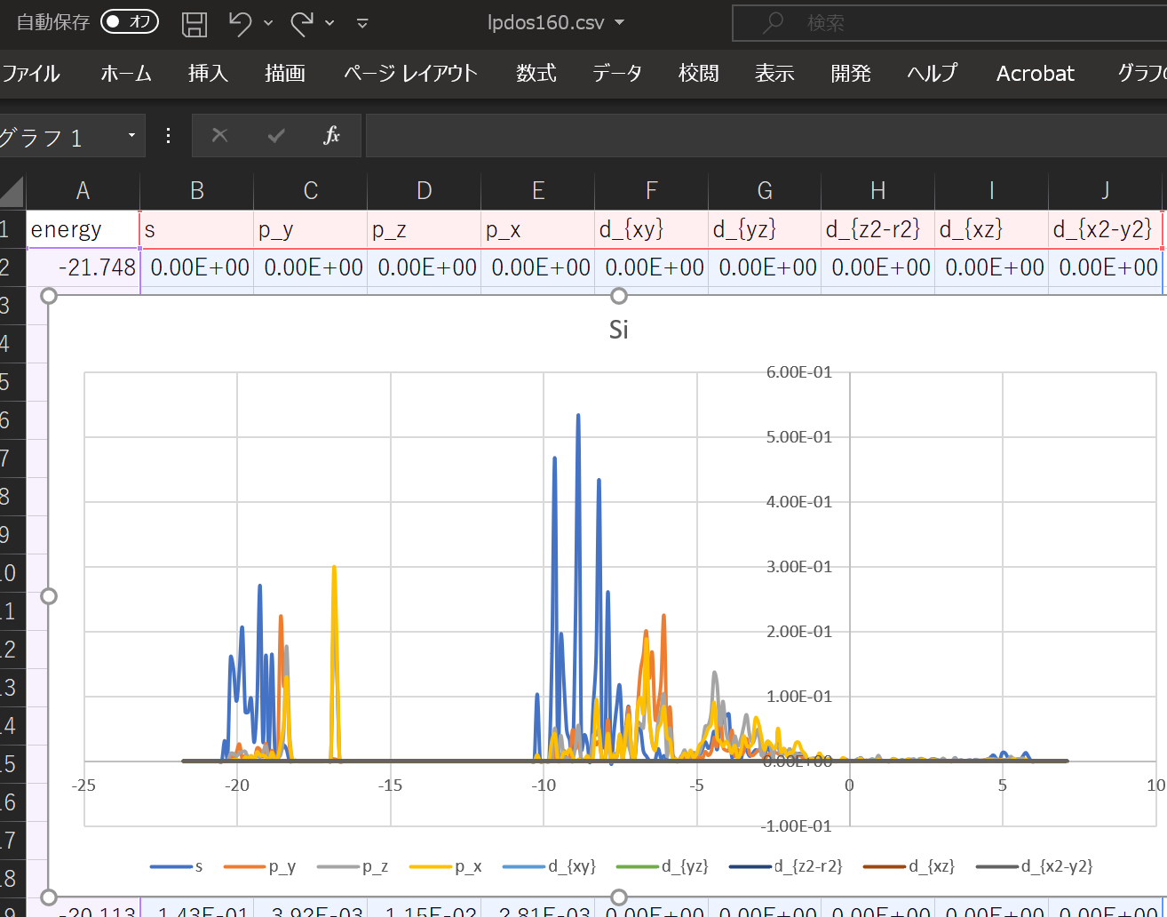1167x917 pixels.
Task: Open the lpdos160.csv file name dropdown
Action: (x=620, y=22)
